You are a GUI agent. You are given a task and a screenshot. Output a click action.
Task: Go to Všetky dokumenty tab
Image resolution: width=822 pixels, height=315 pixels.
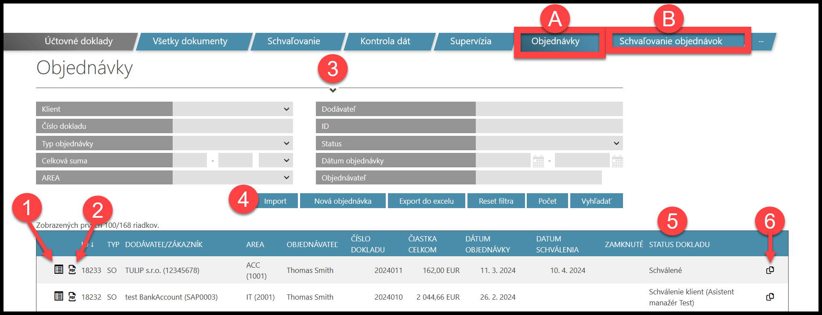coord(190,41)
